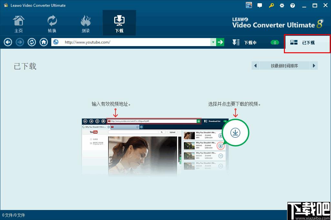This screenshot has width=331, height=220.
Task: Open the feedback chat bubble icon
Action: pyautogui.click(x=260, y=5)
